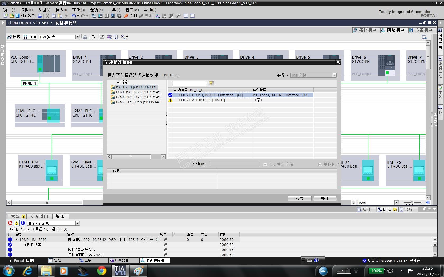
Task: Click the upload from device icon
Action: [x=107, y=16]
